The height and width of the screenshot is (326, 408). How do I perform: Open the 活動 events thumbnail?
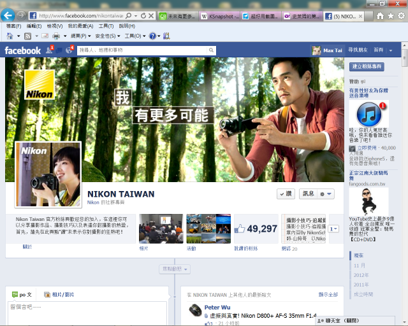pyautogui.click(x=208, y=229)
